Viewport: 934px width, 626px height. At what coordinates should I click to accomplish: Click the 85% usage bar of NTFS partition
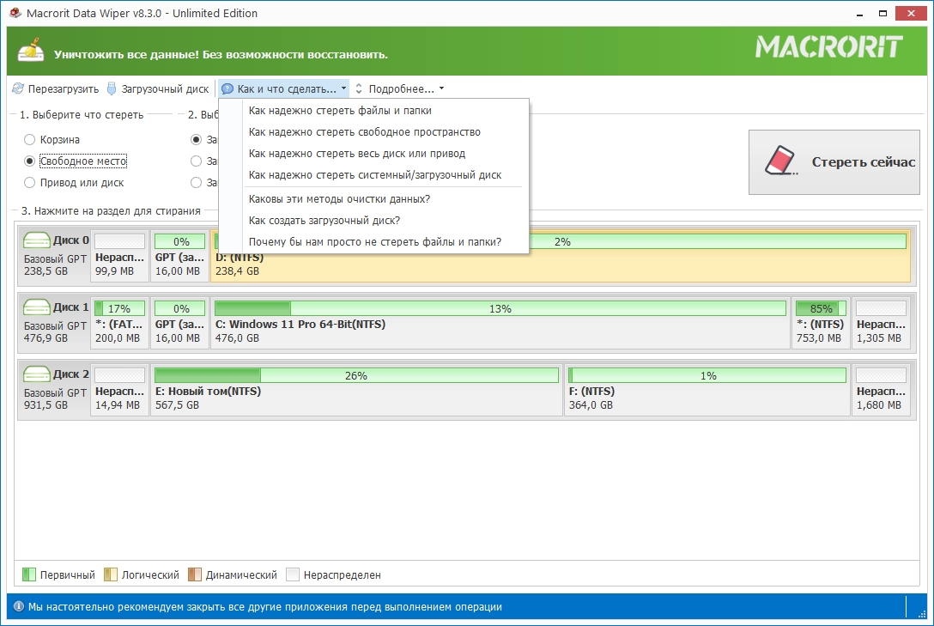[821, 308]
